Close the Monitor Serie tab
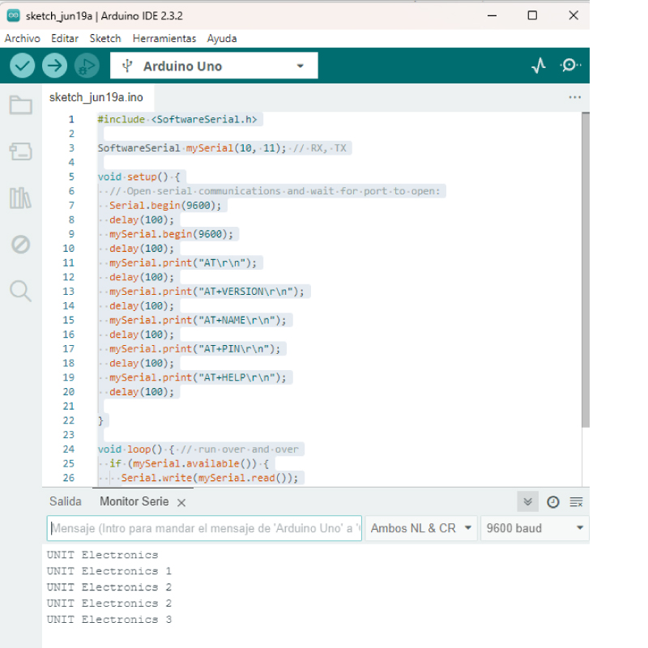648x648 pixels. [x=181, y=503]
